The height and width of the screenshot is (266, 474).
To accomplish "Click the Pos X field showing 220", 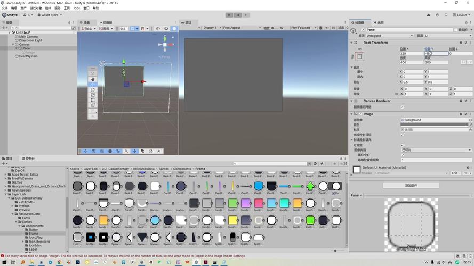I will [412, 53].
